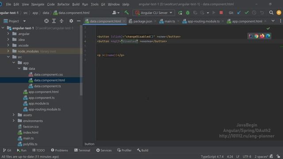
Task: Rollback changes with the undo icon
Action: pyautogui.click(x=262, y=13)
